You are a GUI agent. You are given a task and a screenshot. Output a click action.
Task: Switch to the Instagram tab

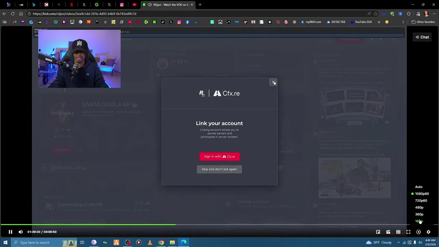[x=122, y=4]
